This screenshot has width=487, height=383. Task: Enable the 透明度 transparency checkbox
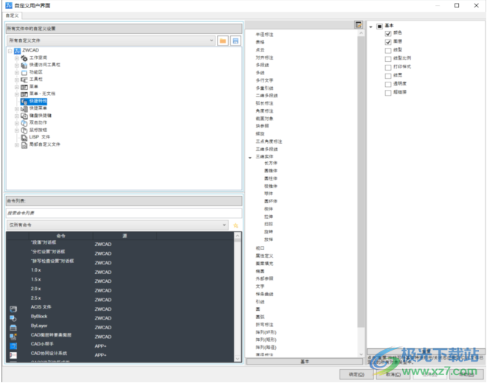(x=388, y=85)
